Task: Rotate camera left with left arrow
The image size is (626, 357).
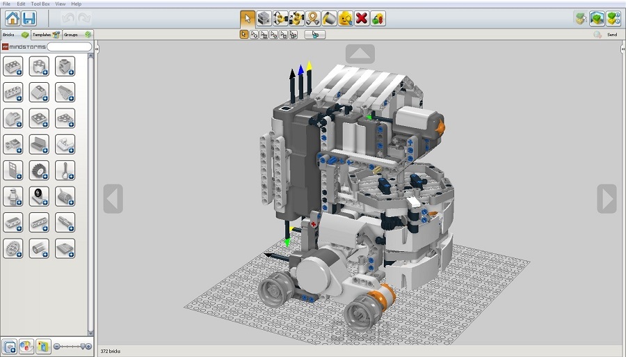Action: pyautogui.click(x=113, y=198)
